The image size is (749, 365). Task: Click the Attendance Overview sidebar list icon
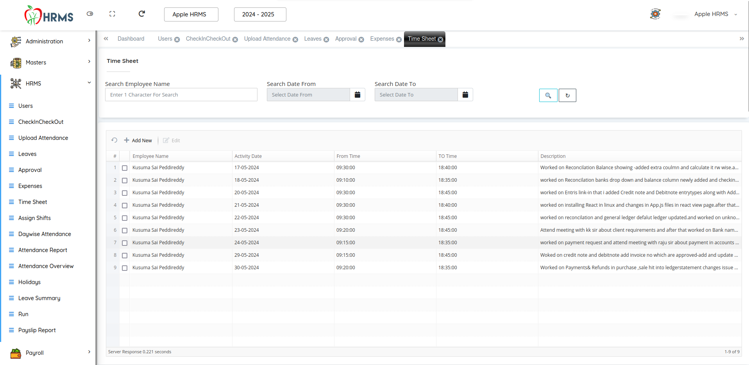pos(11,266)
